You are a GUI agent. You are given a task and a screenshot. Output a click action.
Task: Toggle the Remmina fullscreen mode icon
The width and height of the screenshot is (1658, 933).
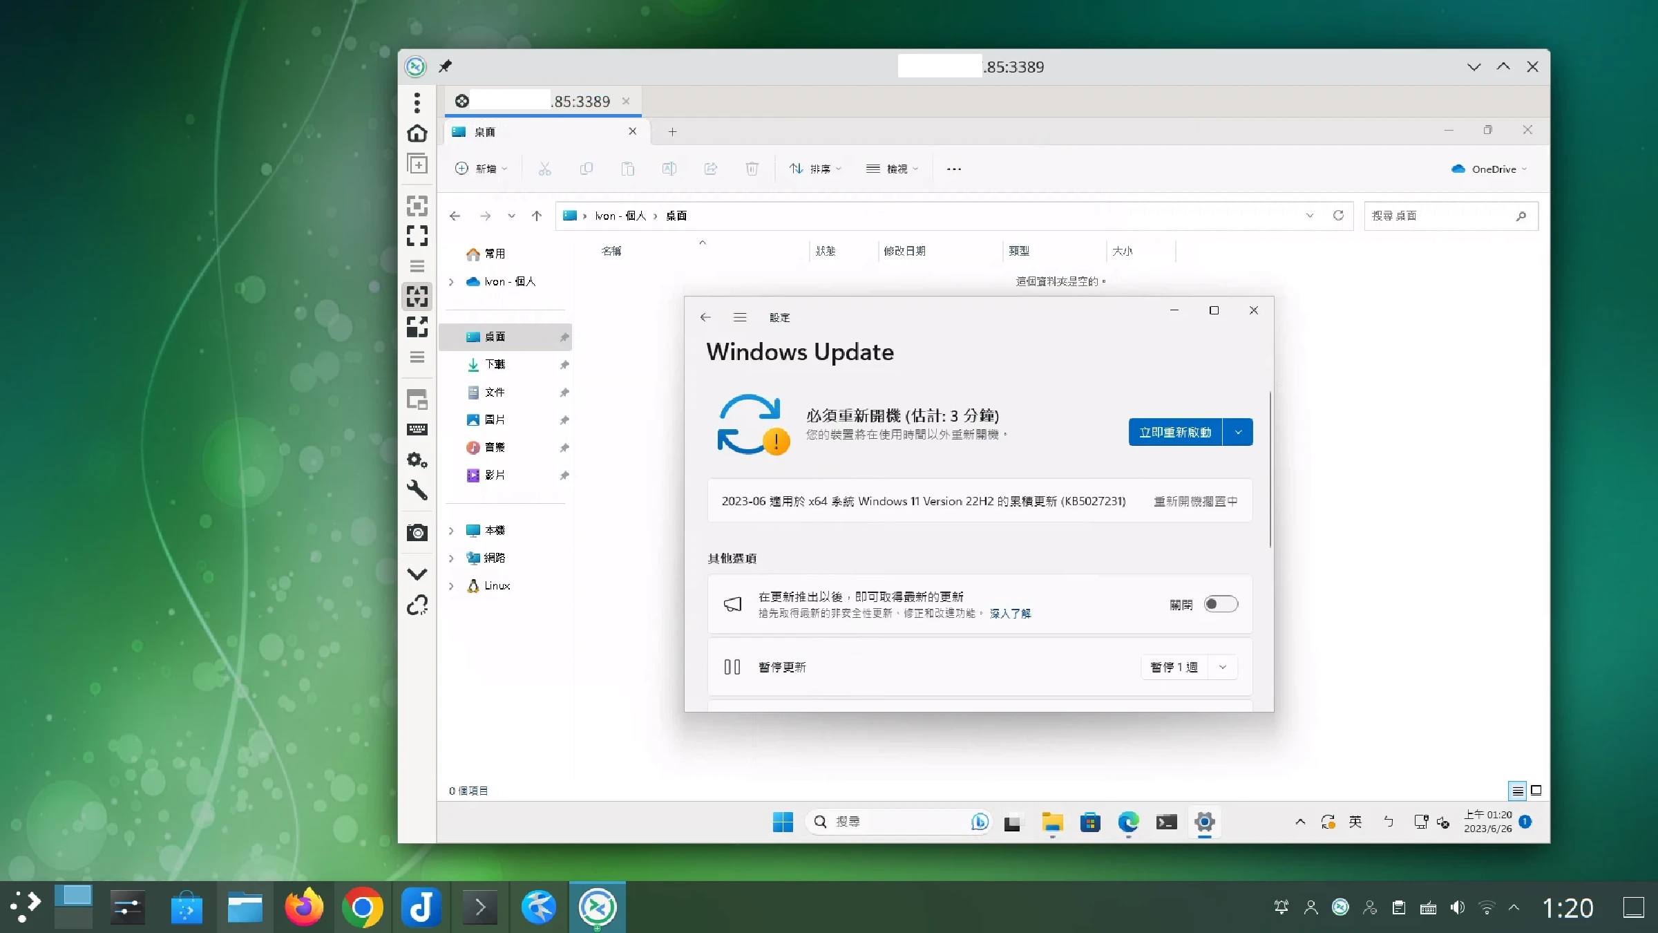[x=417, y=236]
